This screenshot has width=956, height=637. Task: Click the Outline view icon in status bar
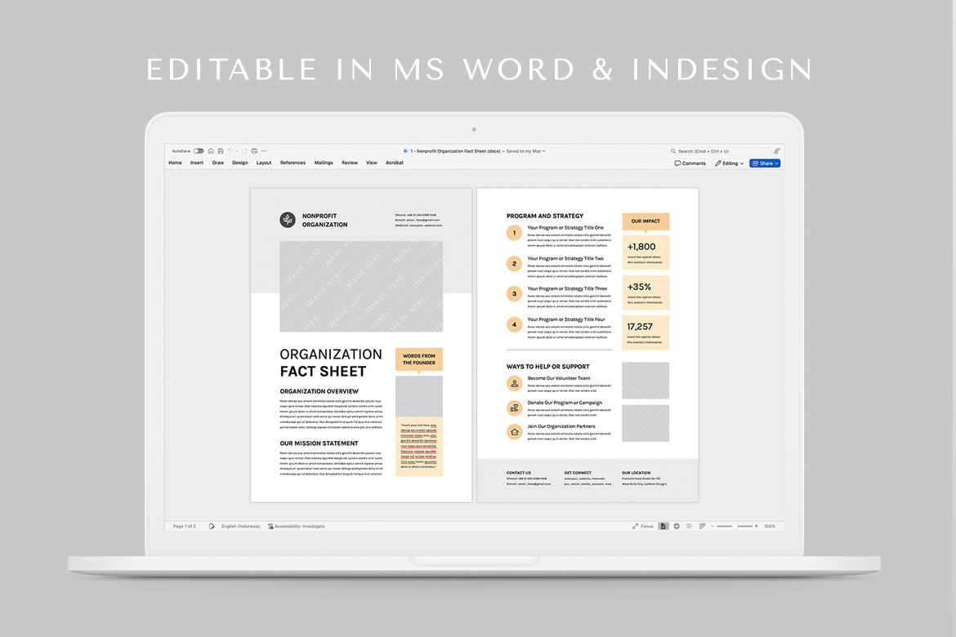(x=690, y=526)
